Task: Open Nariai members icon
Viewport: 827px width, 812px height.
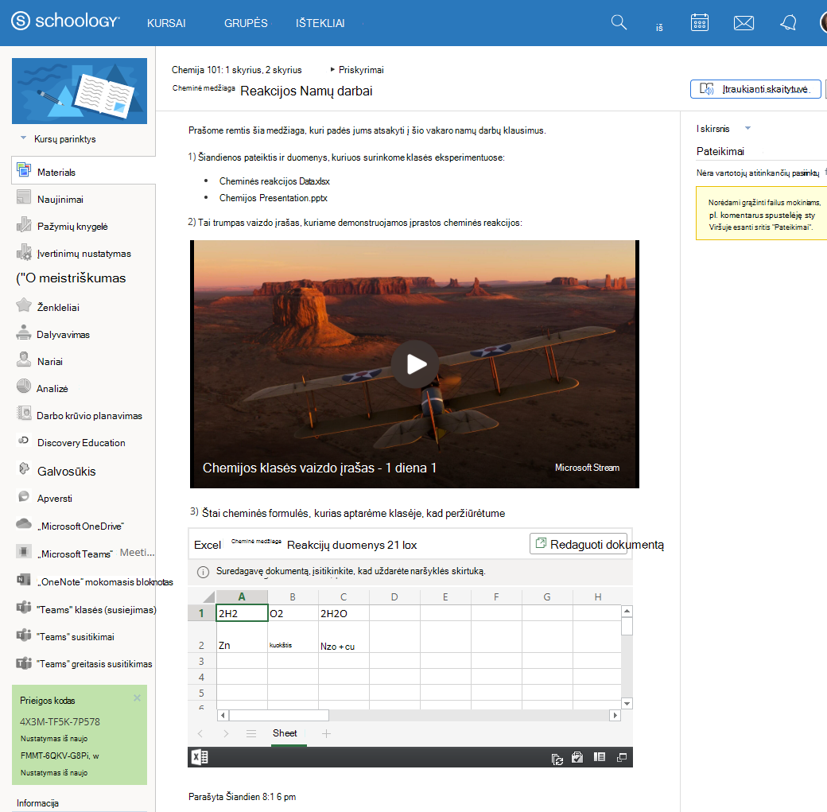Action: pyautogui.click(x=23, y=359)
